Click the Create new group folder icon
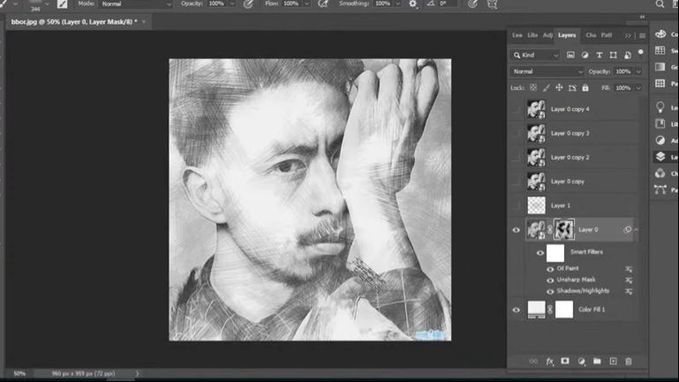The image size is (679, 382). pos(597,362)
